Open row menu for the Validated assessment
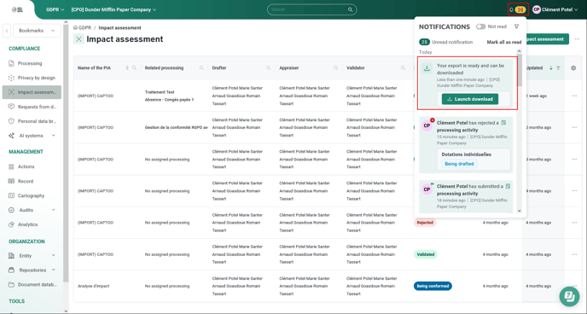The image size is (587, 314). coord(574,254)
